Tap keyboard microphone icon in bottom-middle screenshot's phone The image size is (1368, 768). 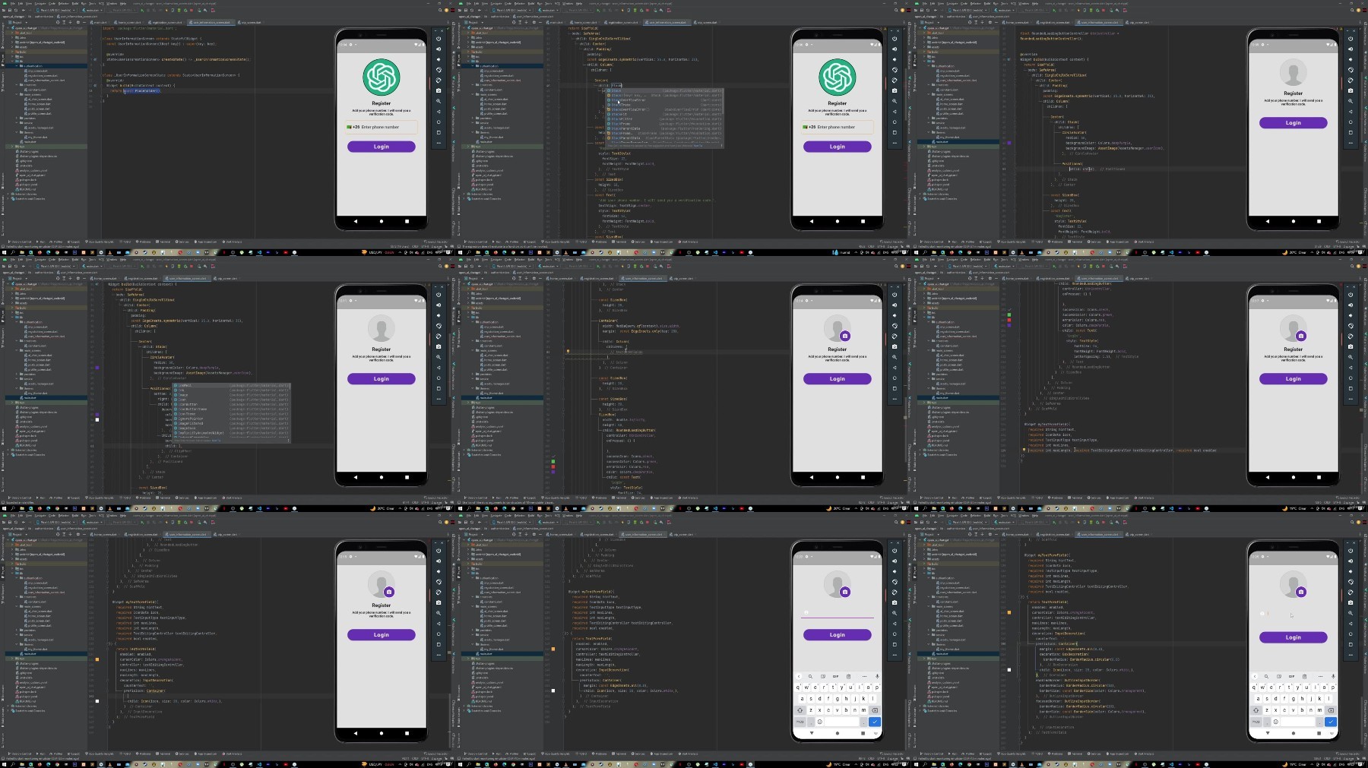(x=877, y=676)
